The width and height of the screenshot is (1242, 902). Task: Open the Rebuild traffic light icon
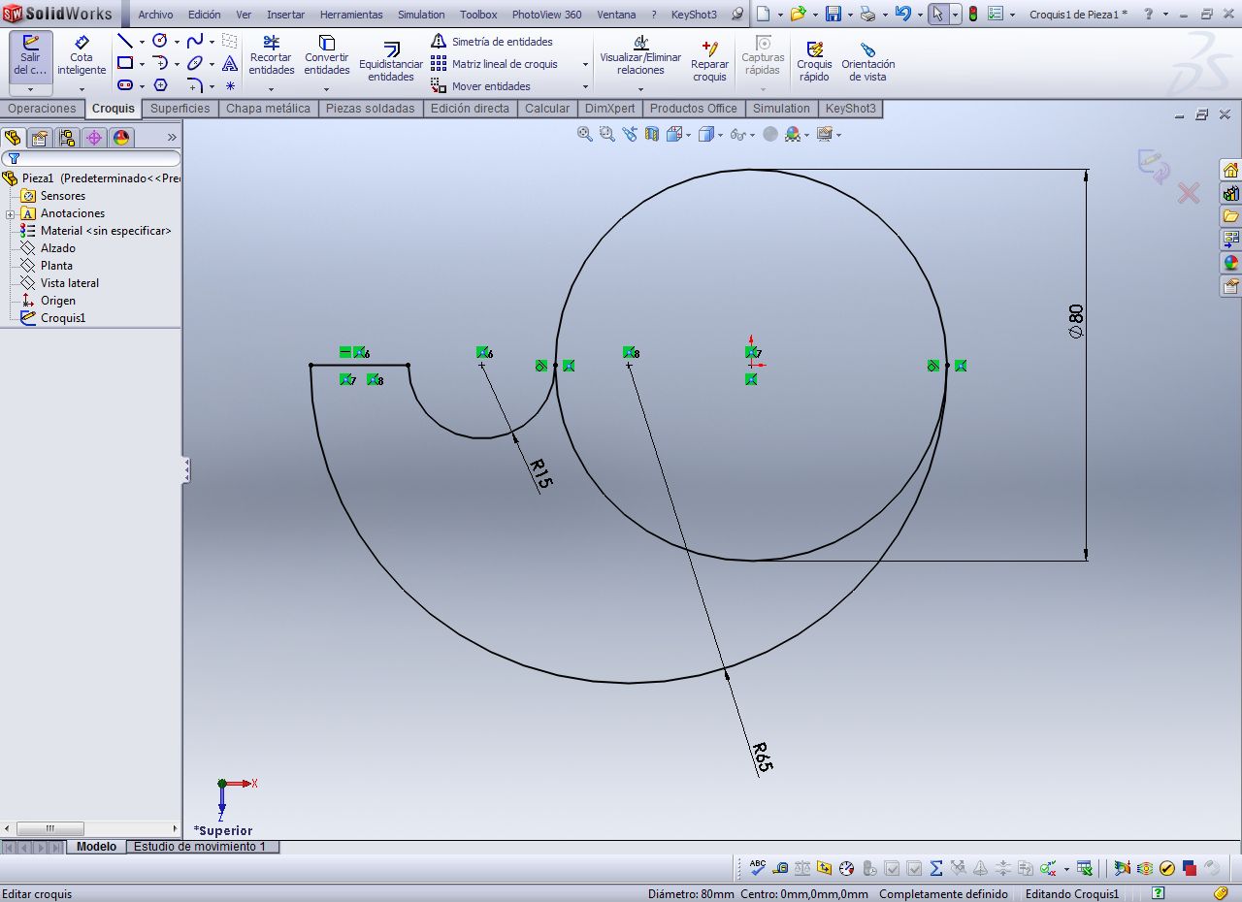click(973, 15)
